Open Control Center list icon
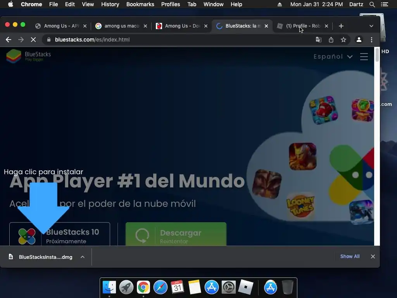The image size is (397, 298). pos(384,4)
